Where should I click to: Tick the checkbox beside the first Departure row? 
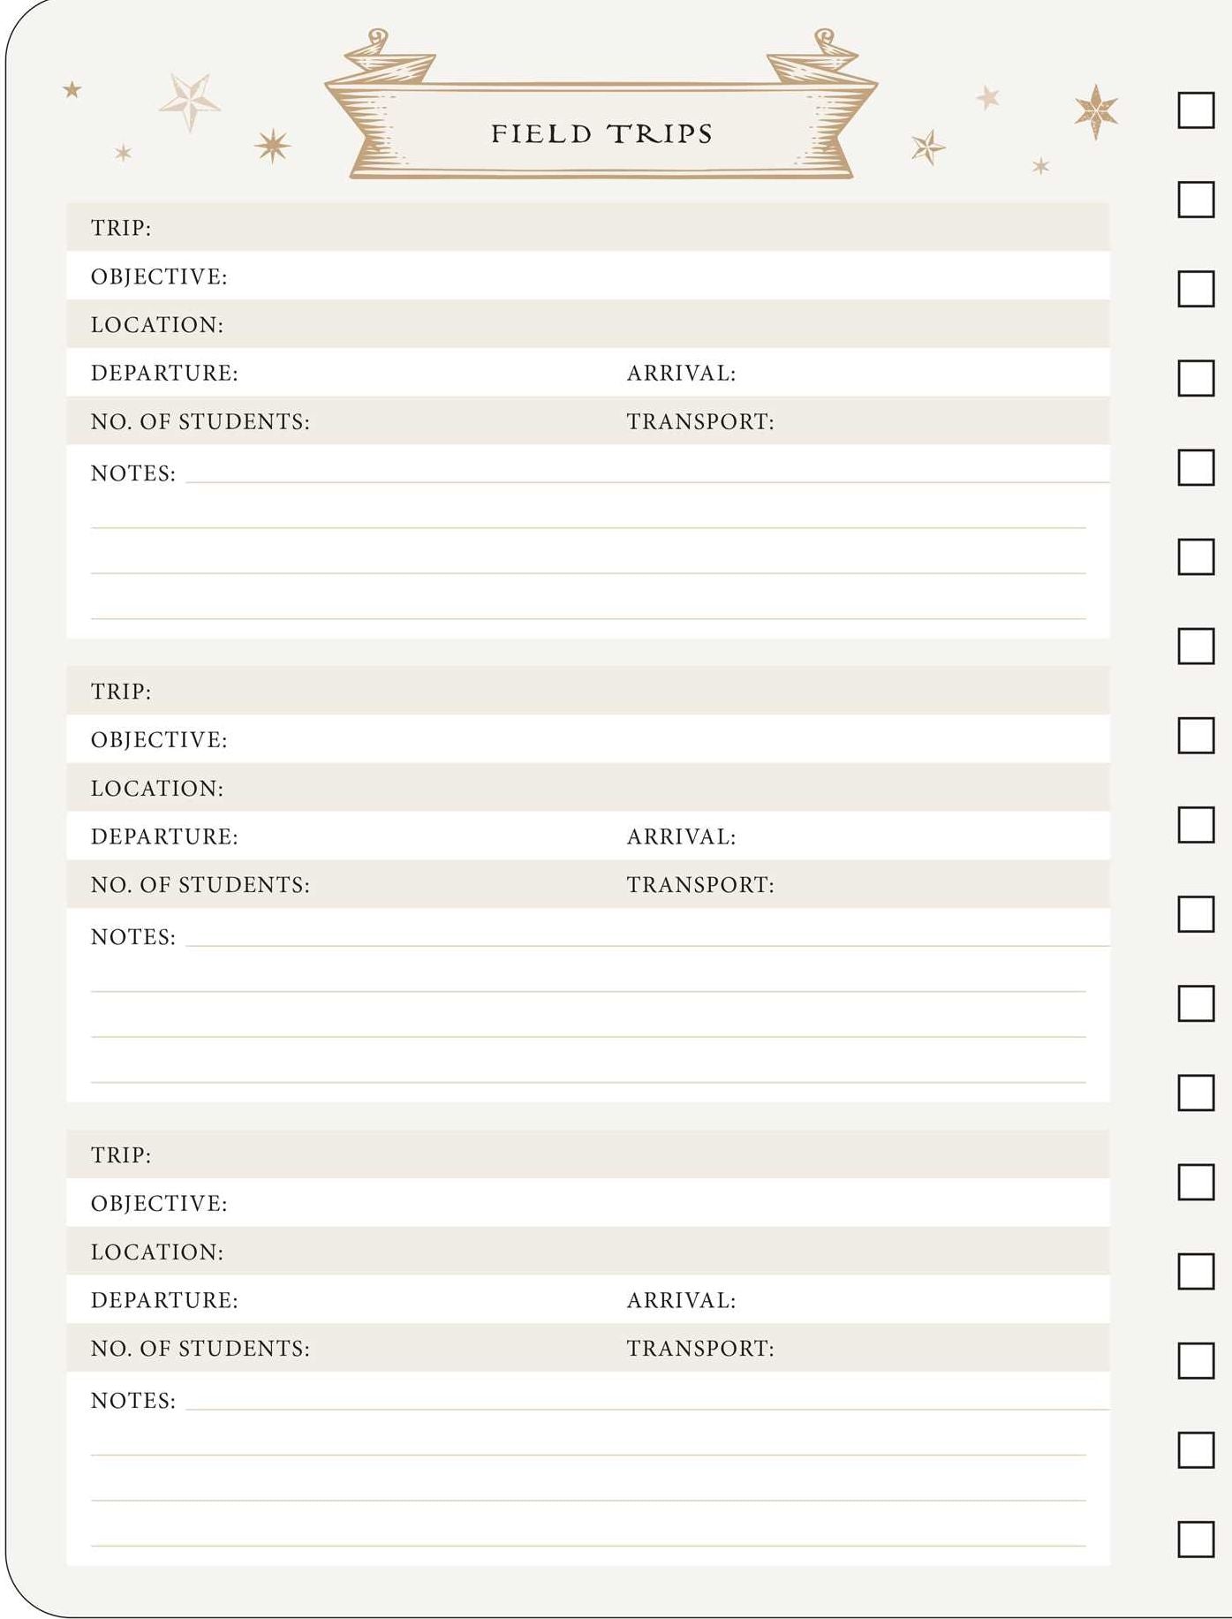point(1196,378)
